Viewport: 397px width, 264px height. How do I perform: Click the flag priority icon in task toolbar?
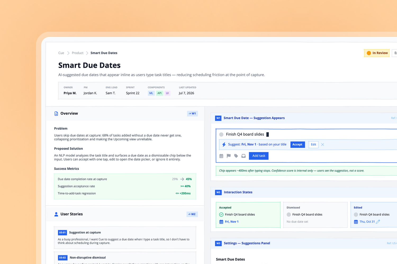[229, 156]
